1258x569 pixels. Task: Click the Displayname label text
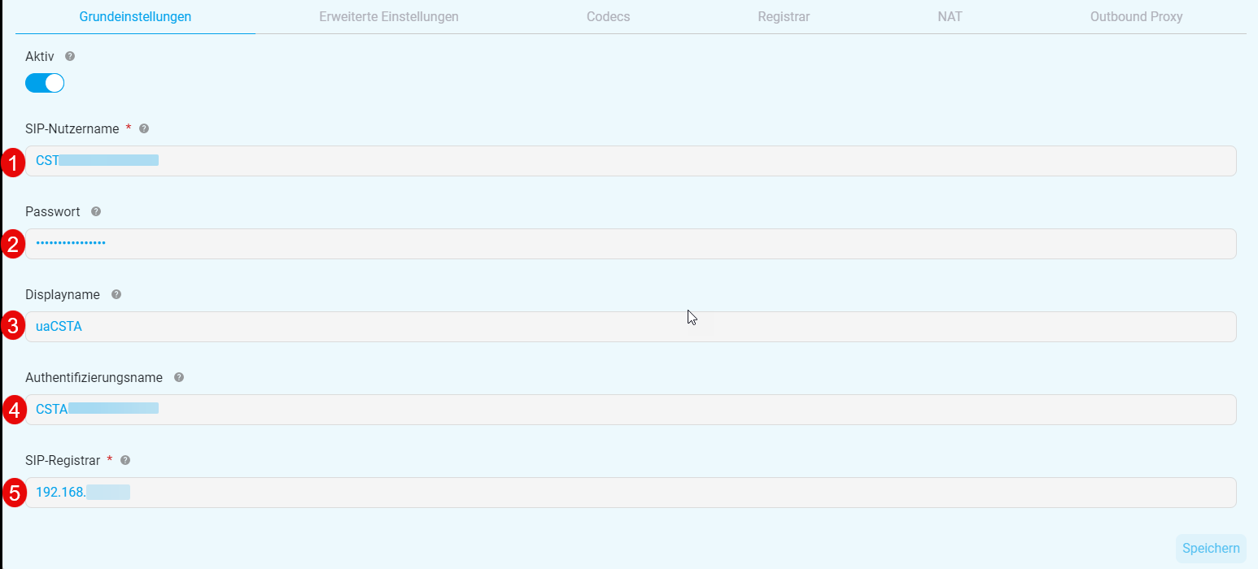(63, 294)
